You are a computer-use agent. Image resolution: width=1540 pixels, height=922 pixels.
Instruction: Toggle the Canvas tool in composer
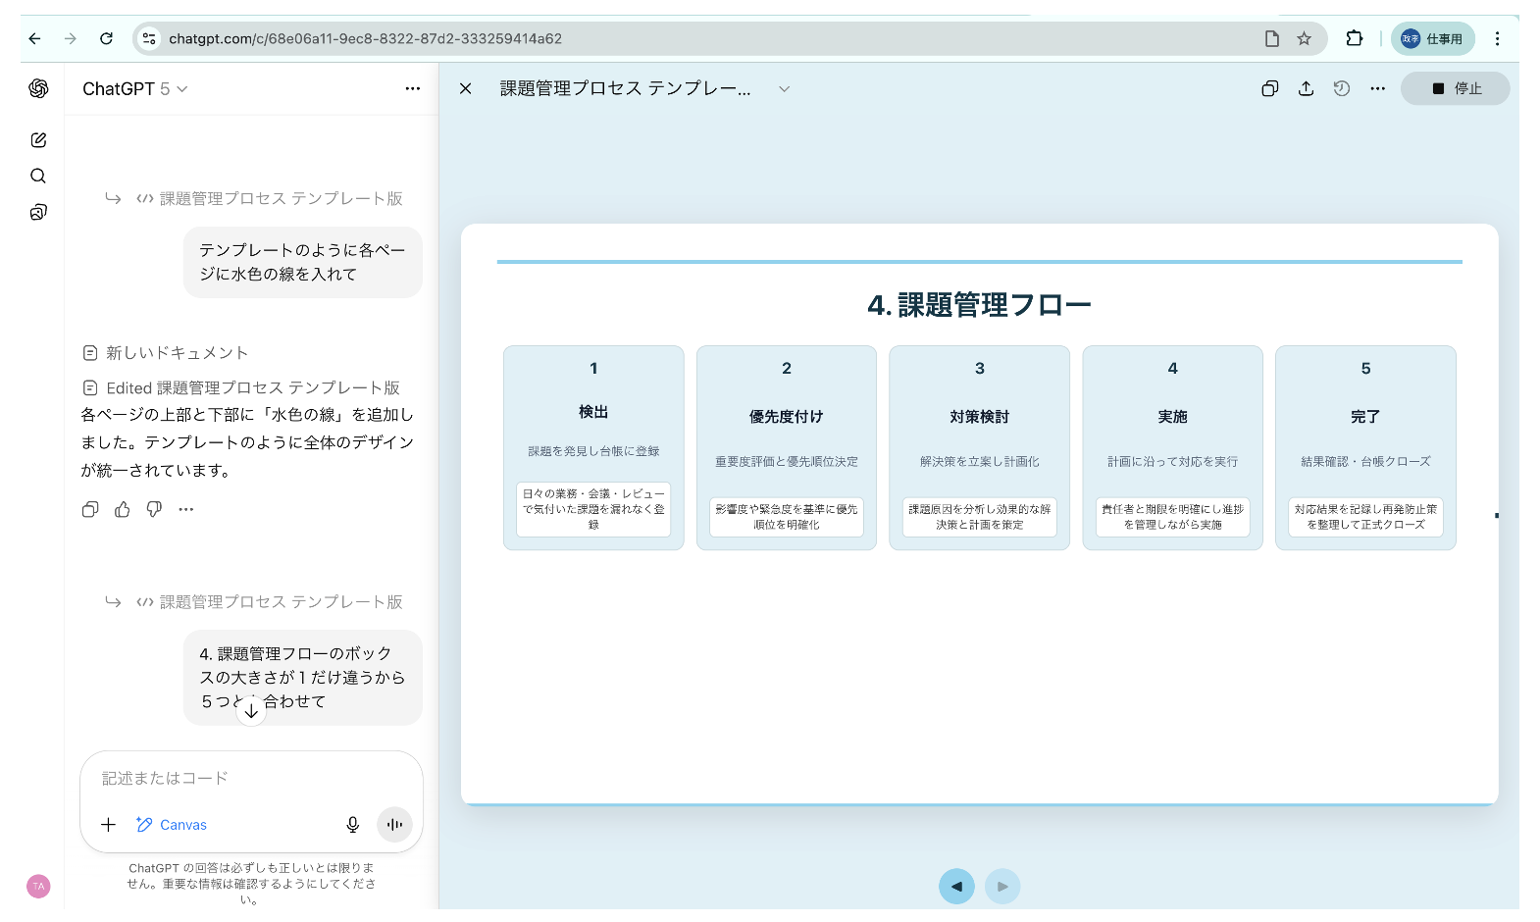coord(172,825)
